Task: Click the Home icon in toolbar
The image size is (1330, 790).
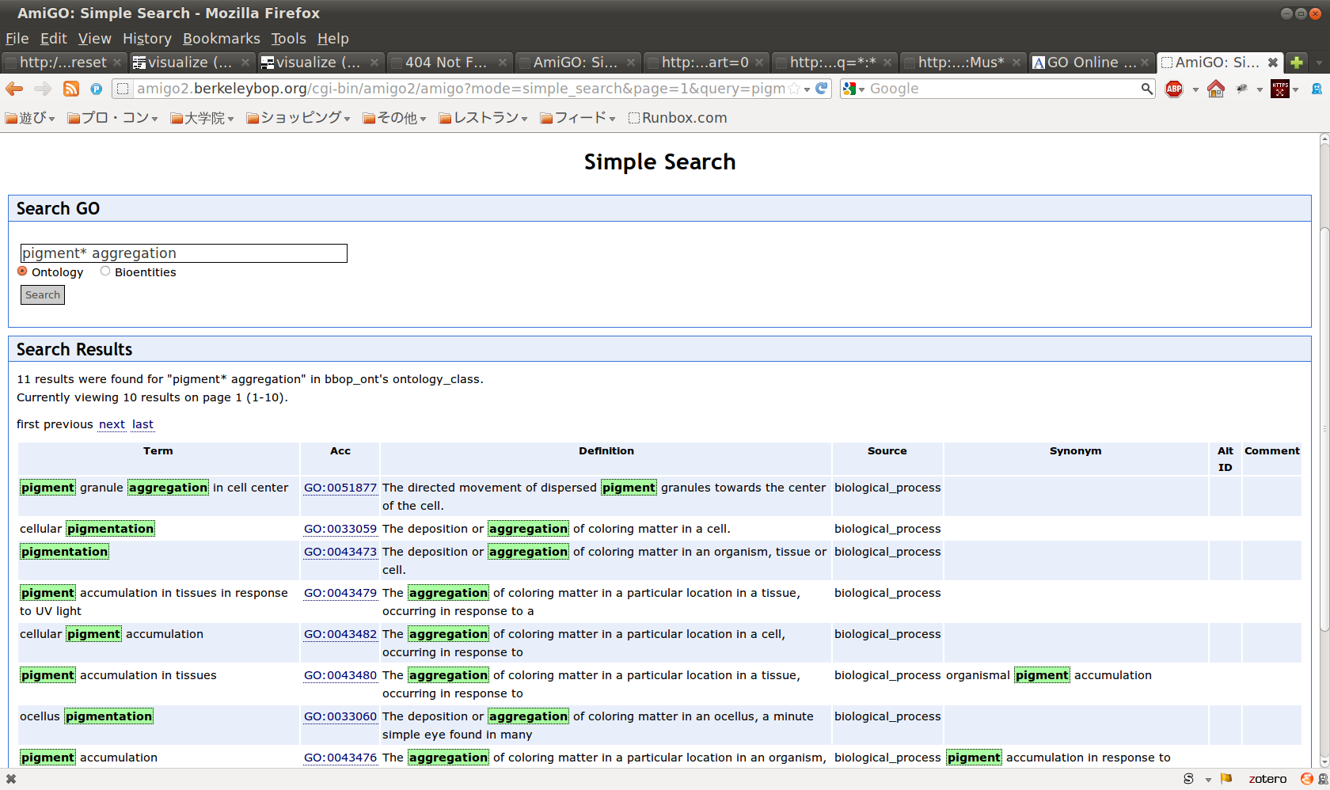Action: (1216, 89)
